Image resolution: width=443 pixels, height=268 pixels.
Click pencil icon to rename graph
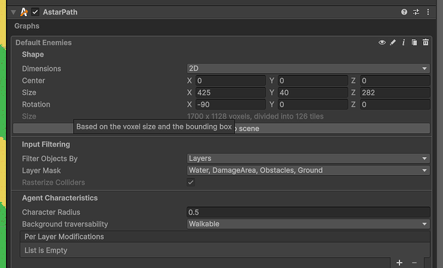coord(393,42)
